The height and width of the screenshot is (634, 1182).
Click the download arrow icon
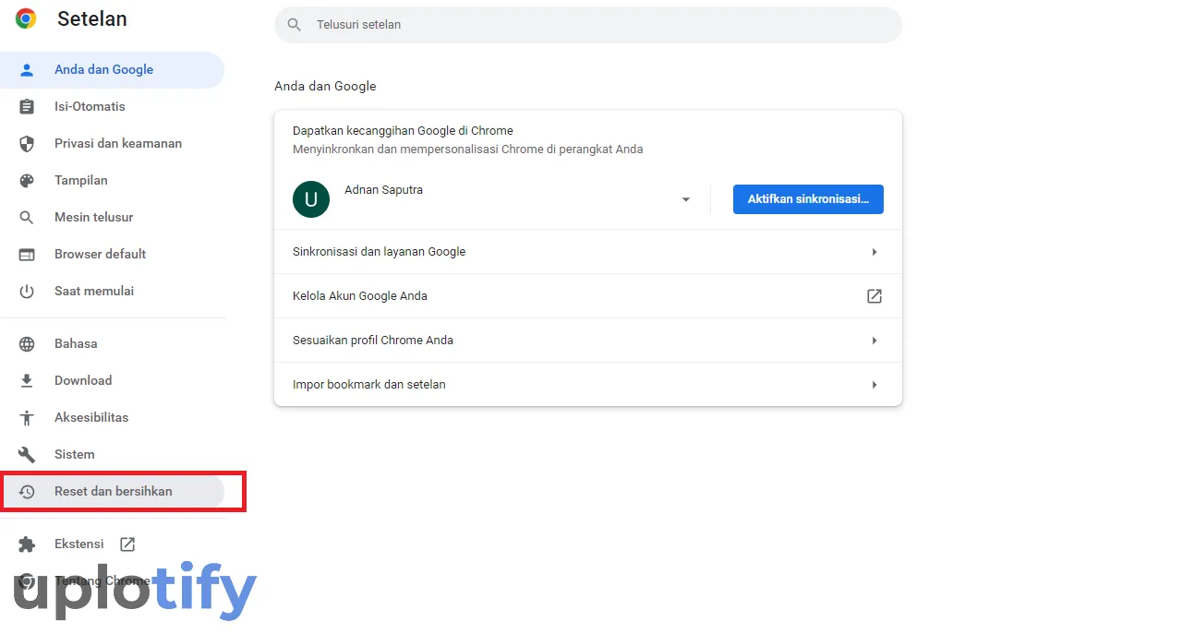point(27,380)
